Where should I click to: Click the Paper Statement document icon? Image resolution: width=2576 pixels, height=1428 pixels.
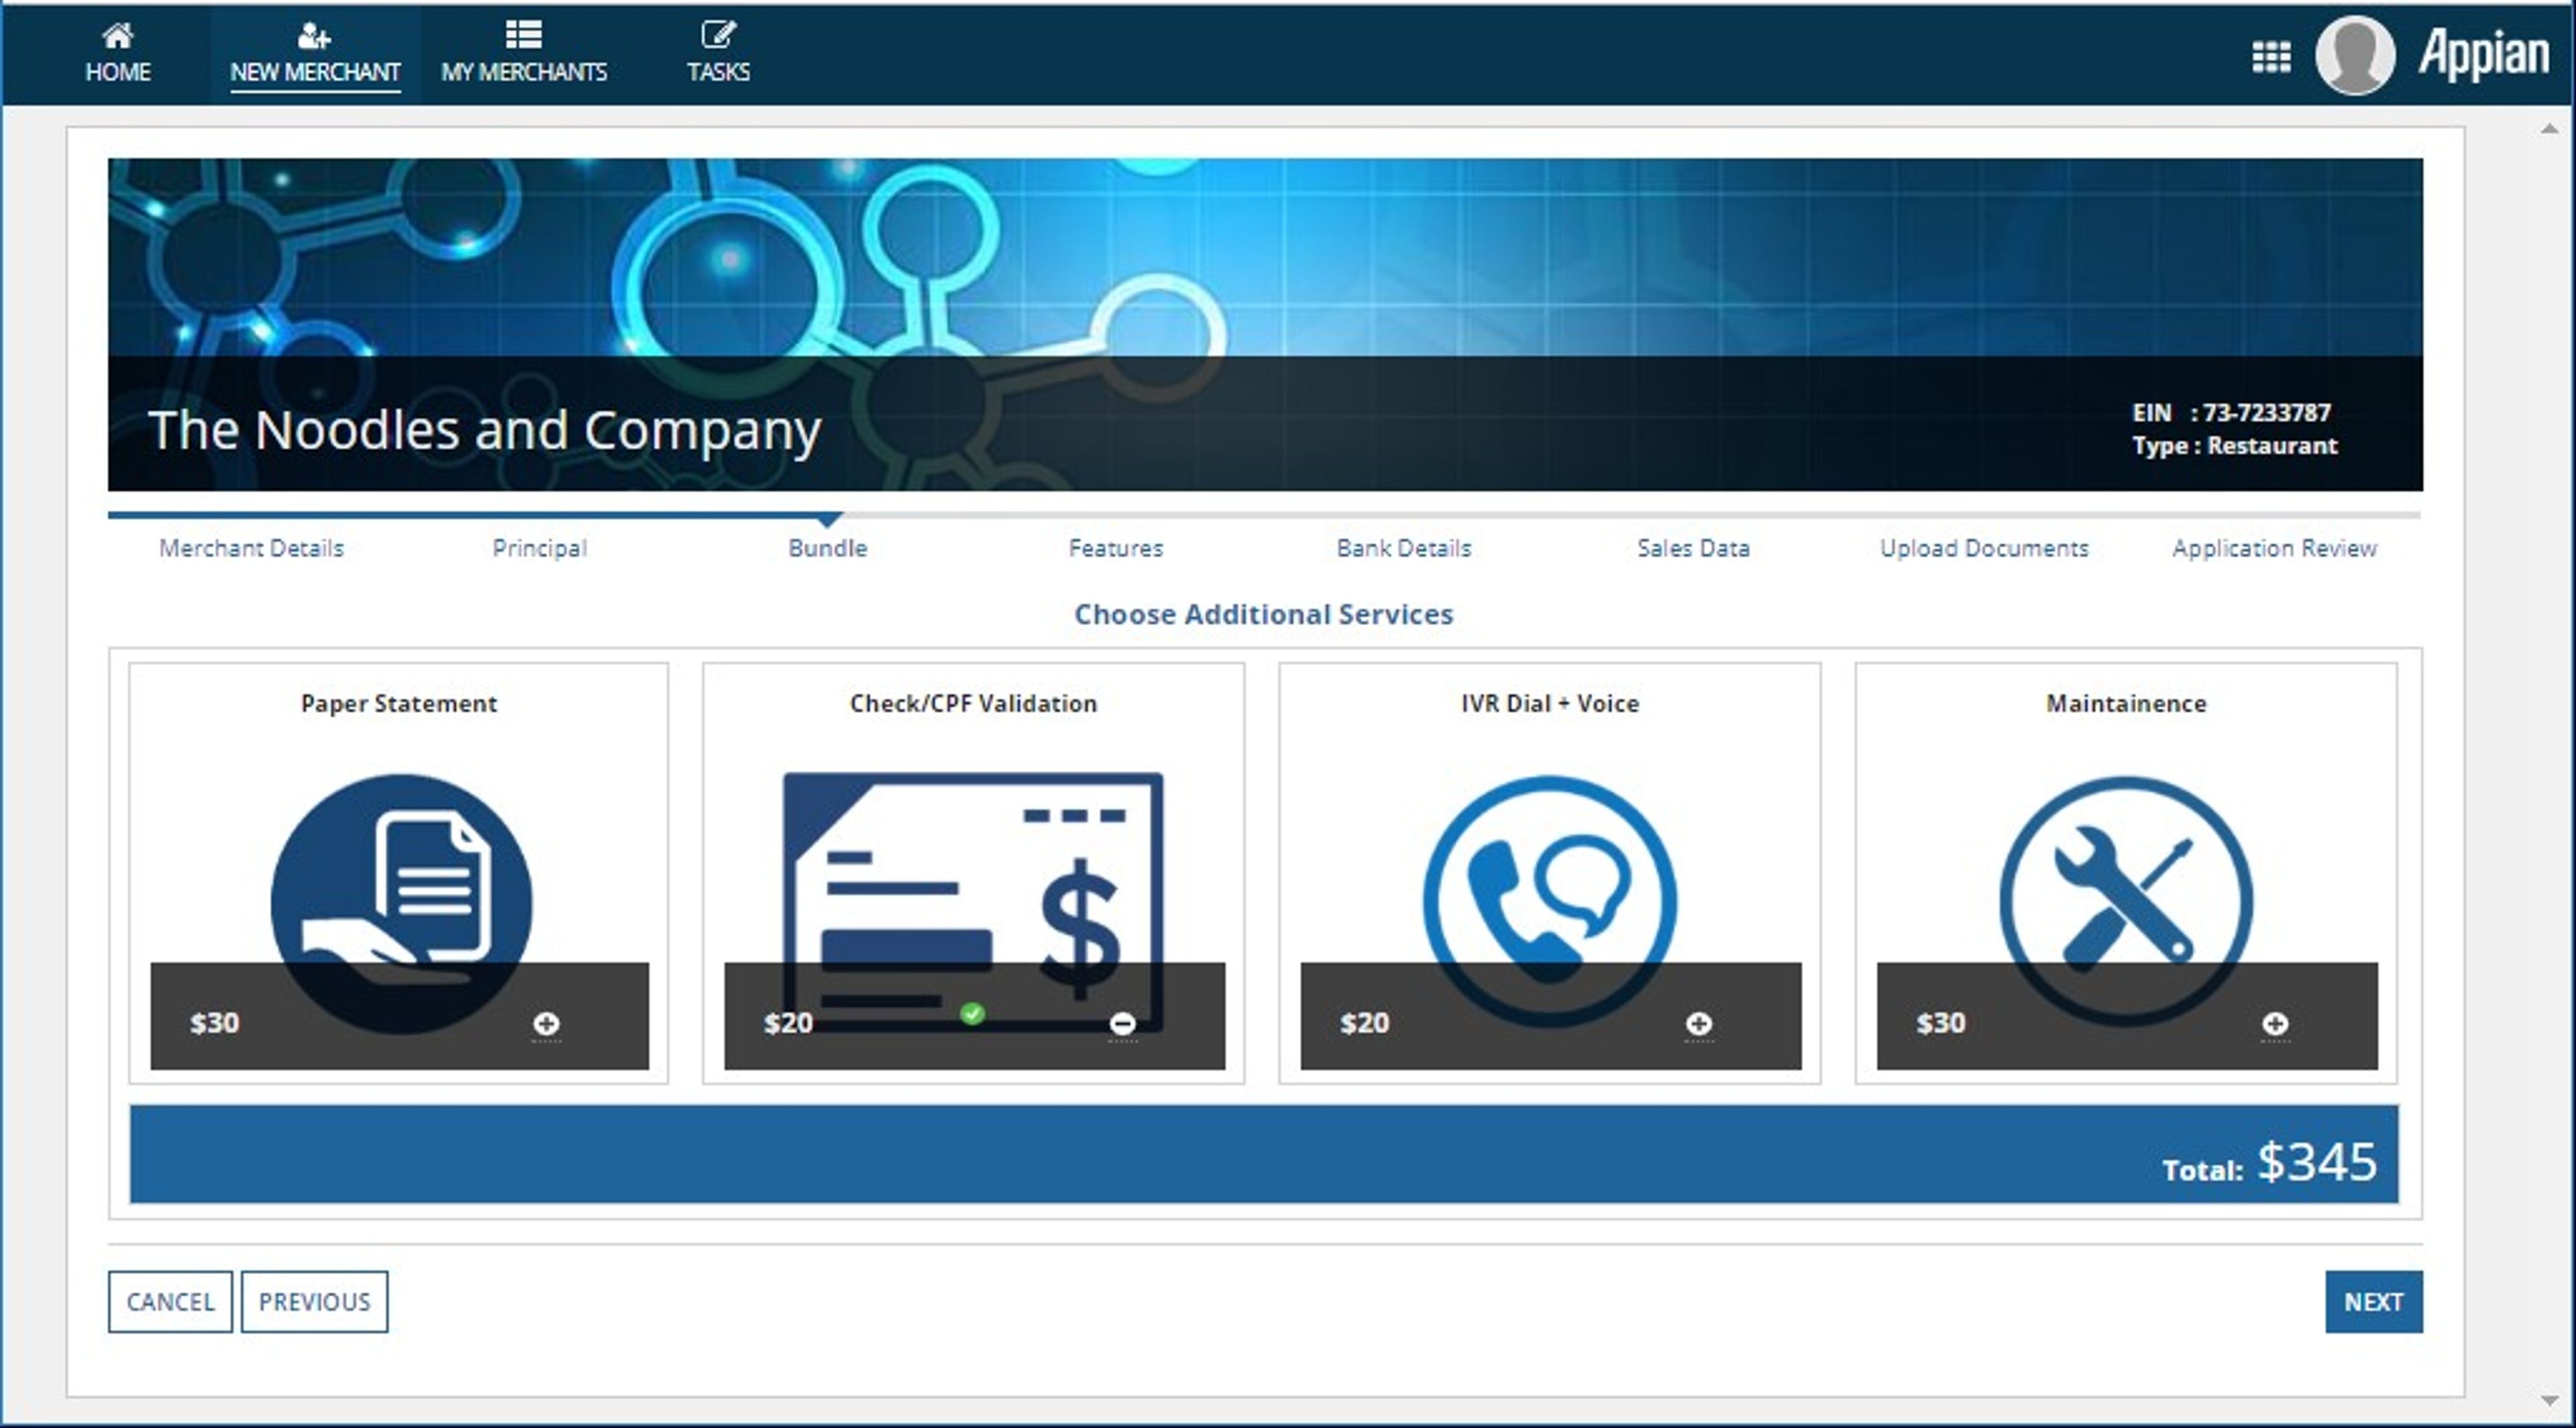point(401,903)
